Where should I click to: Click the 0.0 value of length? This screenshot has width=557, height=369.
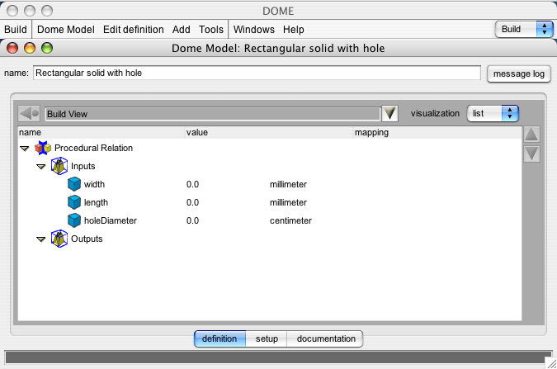pos(192,202)
